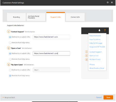Click the Open a Case custom URL field
The image size is (116, 102).
pyautogui.click(x=51, y=53)
